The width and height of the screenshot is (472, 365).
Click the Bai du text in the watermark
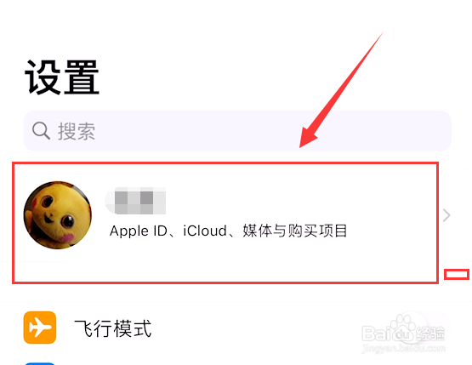[389, 334]
